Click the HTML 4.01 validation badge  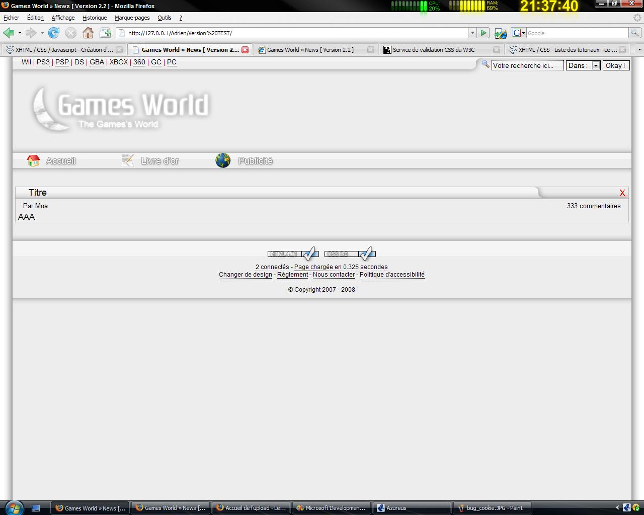tap(292, 253)
